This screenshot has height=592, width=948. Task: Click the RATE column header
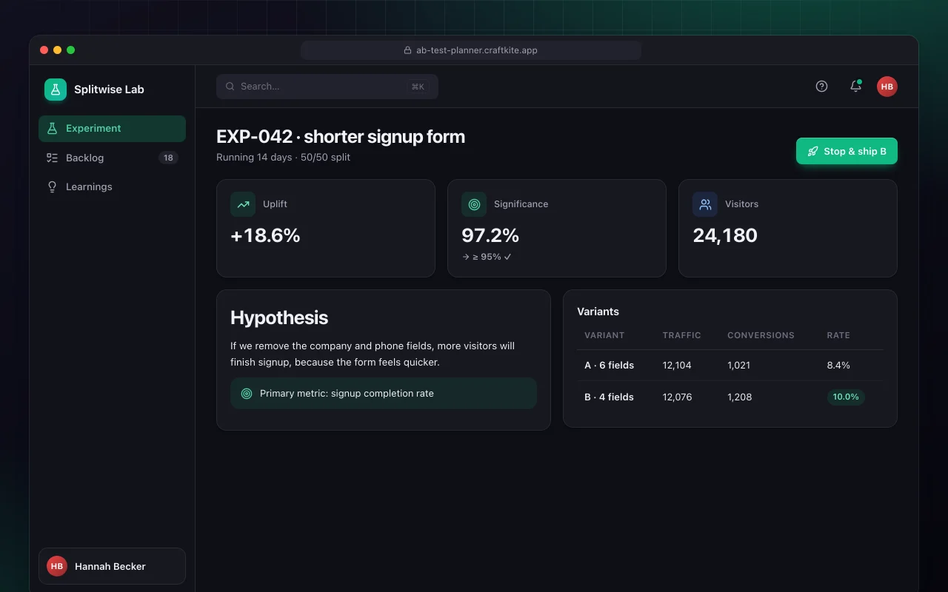pyautogui.click(x=838, y=335)
